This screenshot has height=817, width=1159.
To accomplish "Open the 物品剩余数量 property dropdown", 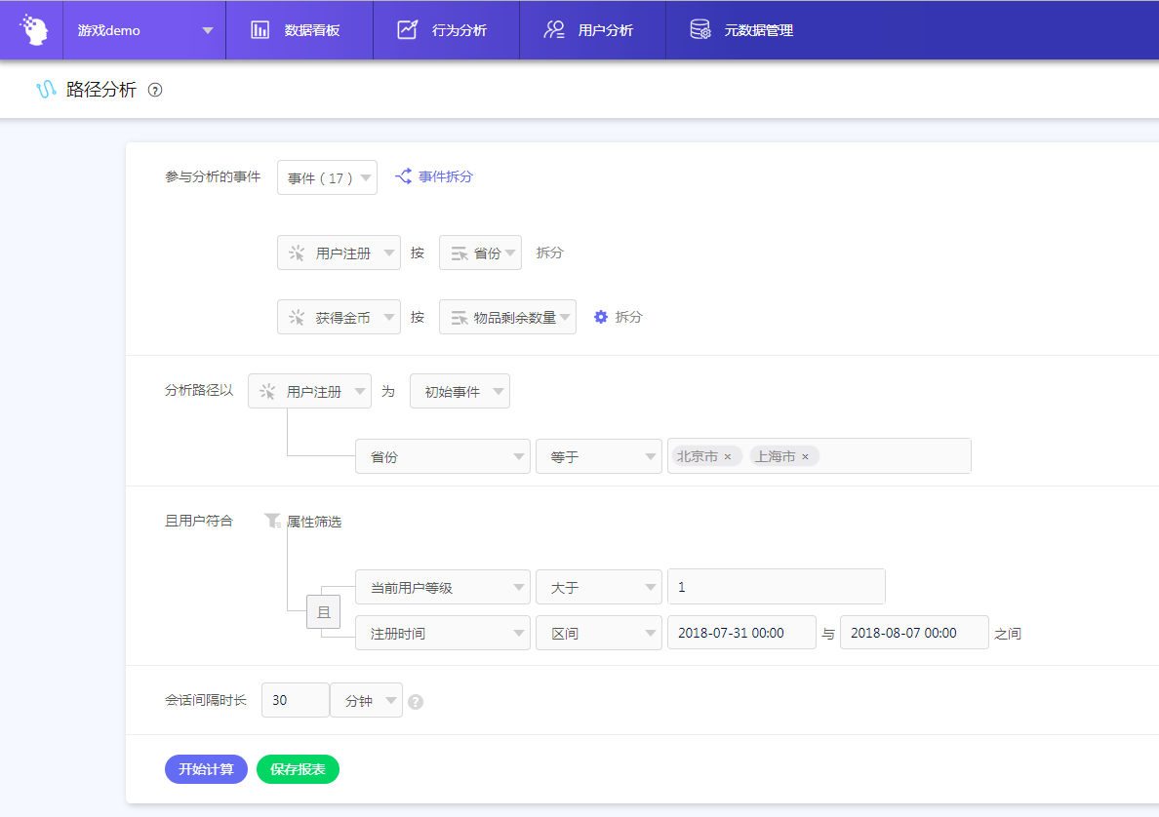I will pos(507,317).
